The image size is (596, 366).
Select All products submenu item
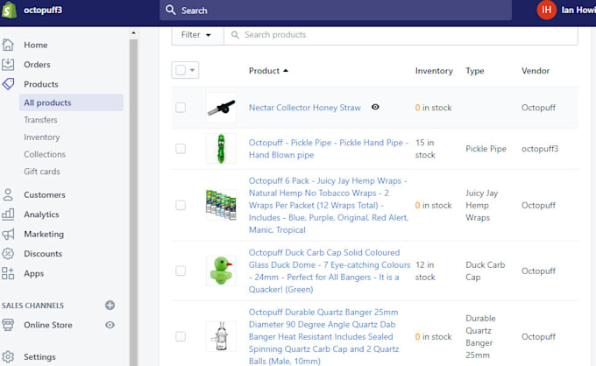(x=71, y=102)
